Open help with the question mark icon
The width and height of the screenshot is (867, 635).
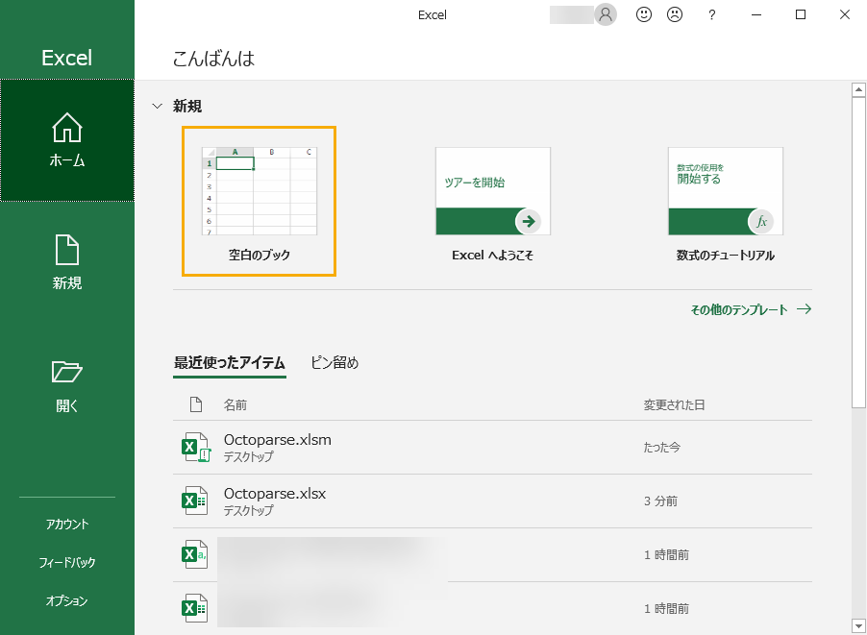click(711, 15)
